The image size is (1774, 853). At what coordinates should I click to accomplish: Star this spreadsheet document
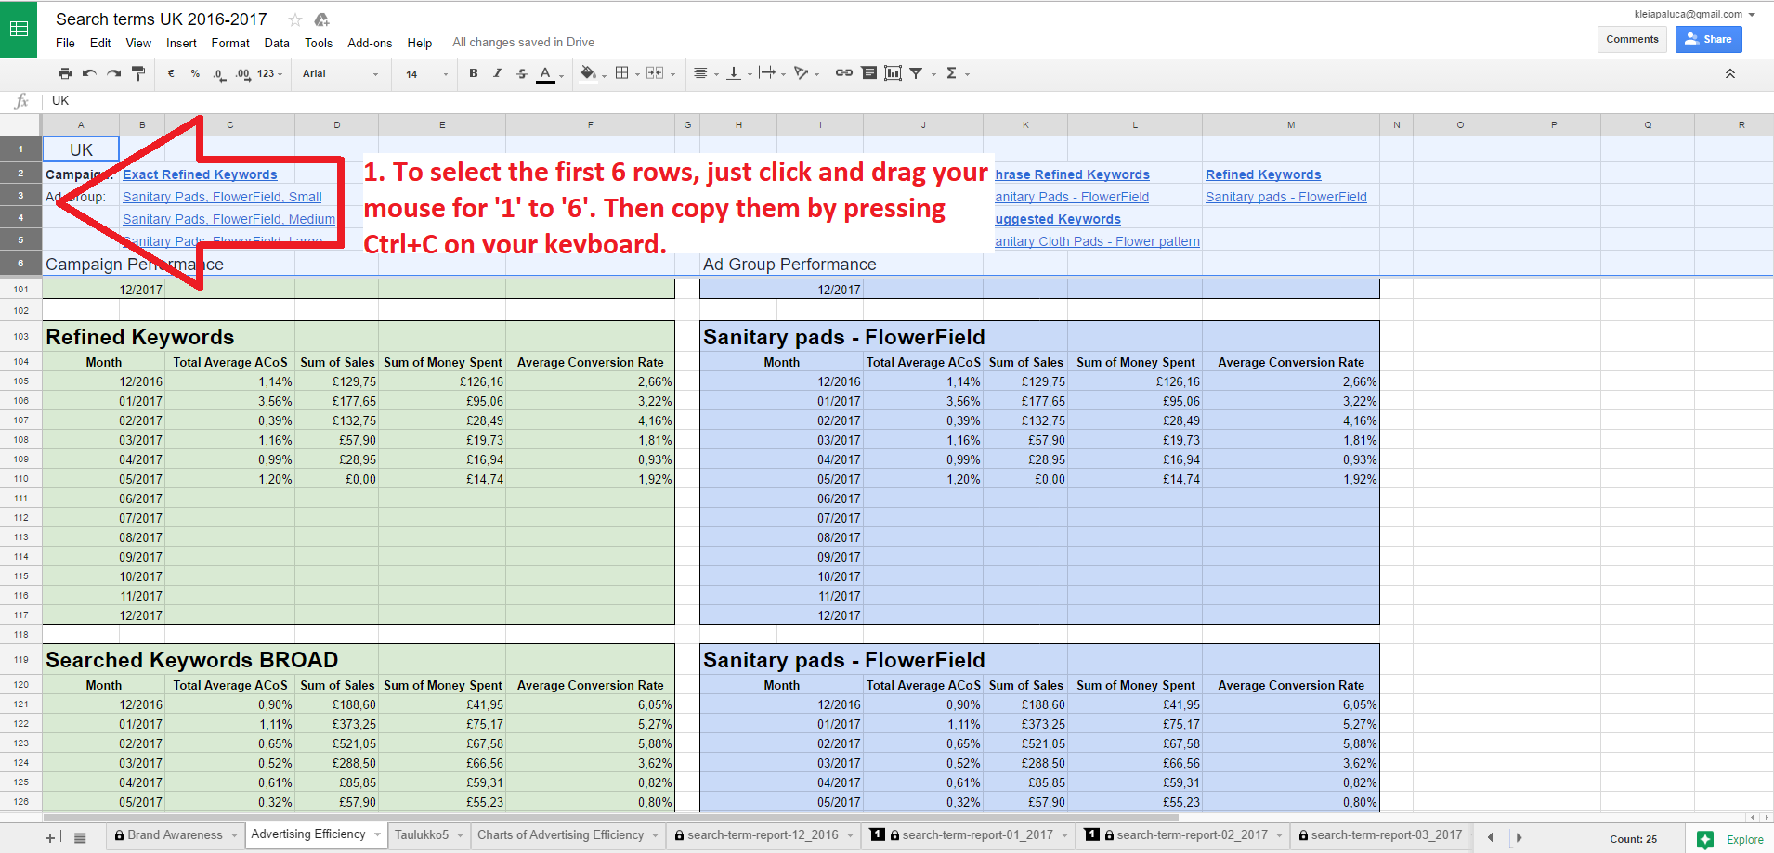[x=295, y=19]
